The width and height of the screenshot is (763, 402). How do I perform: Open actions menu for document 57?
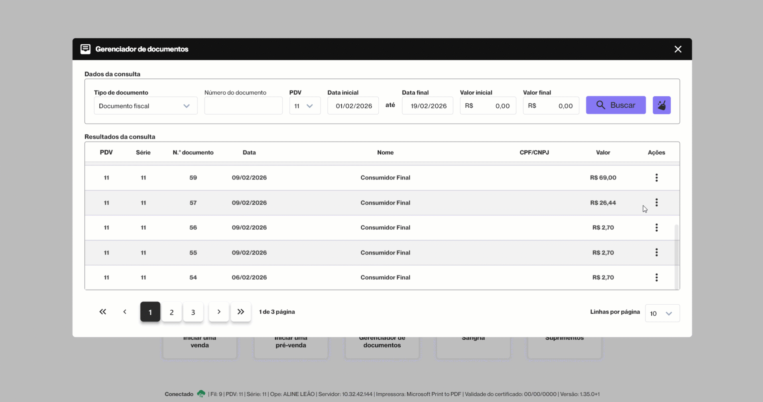(656, 203)
